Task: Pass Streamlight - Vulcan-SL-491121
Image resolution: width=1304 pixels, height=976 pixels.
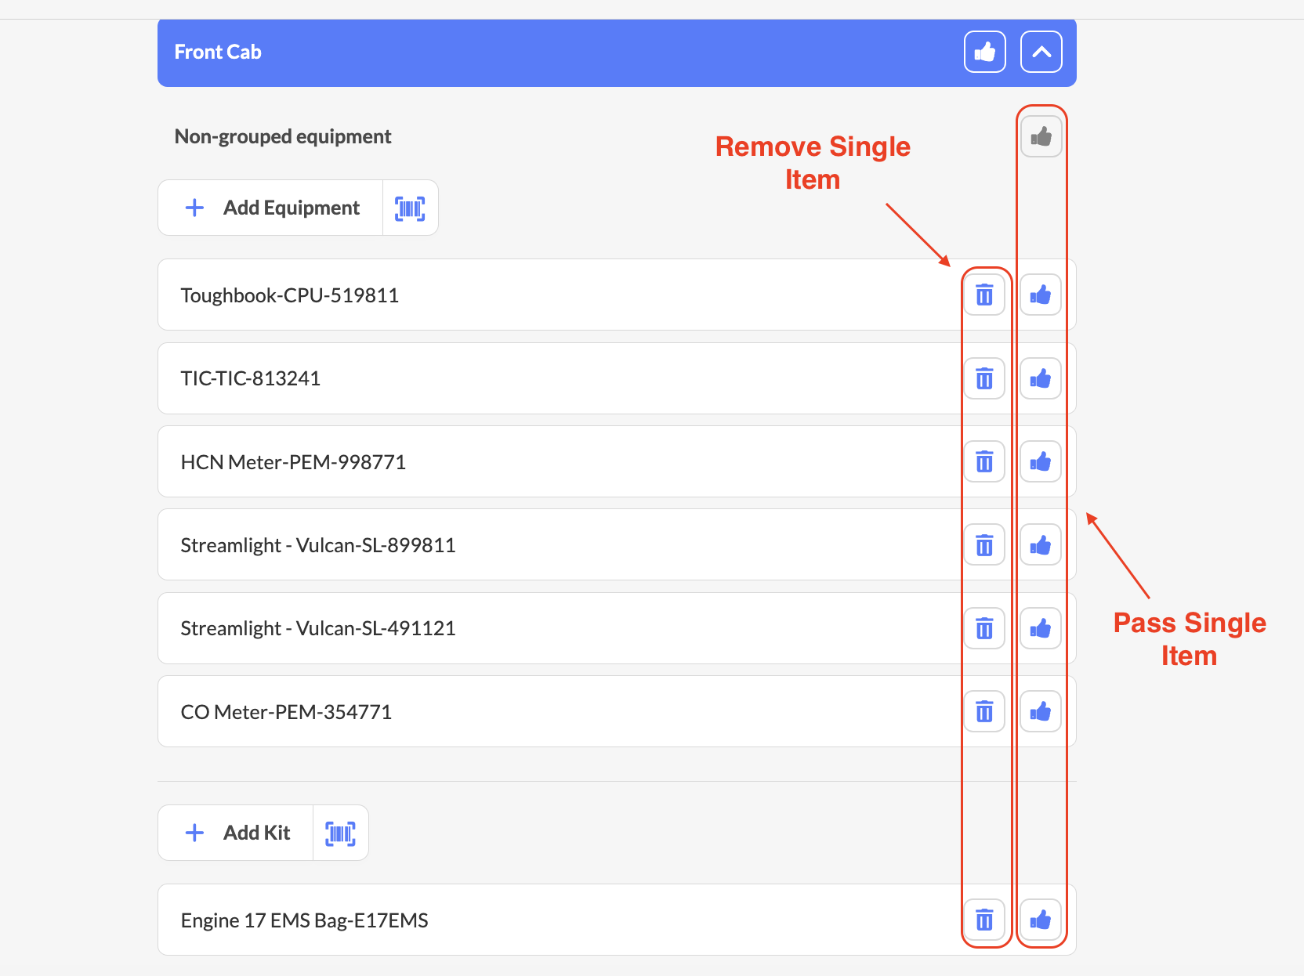Action: [x=1041, y=628]
